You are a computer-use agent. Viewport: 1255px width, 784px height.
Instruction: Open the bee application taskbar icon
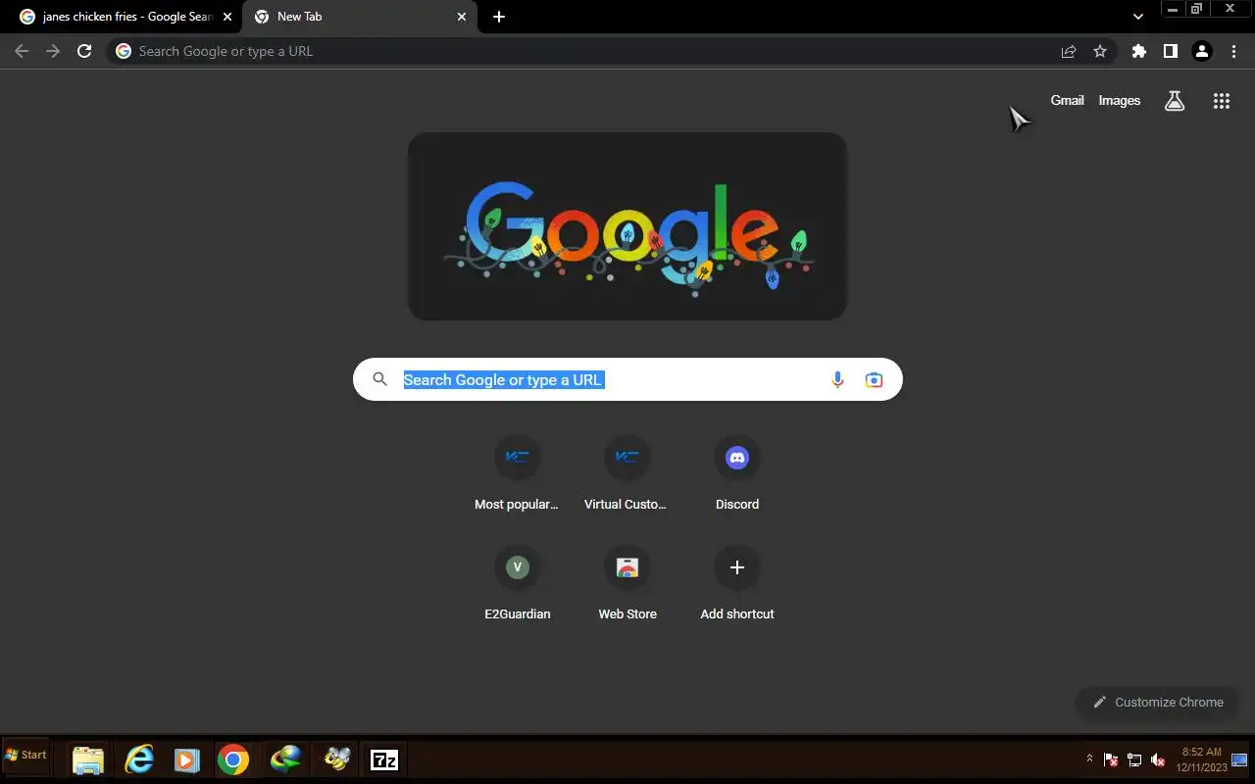coord(337,759)
